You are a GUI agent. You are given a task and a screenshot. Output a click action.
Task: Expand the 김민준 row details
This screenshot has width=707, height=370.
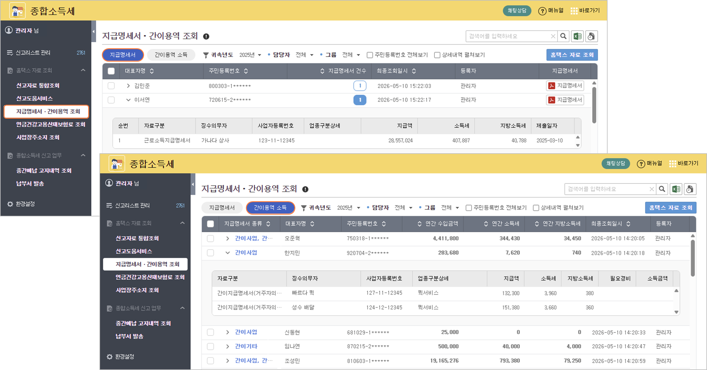(x=128, y=86)
